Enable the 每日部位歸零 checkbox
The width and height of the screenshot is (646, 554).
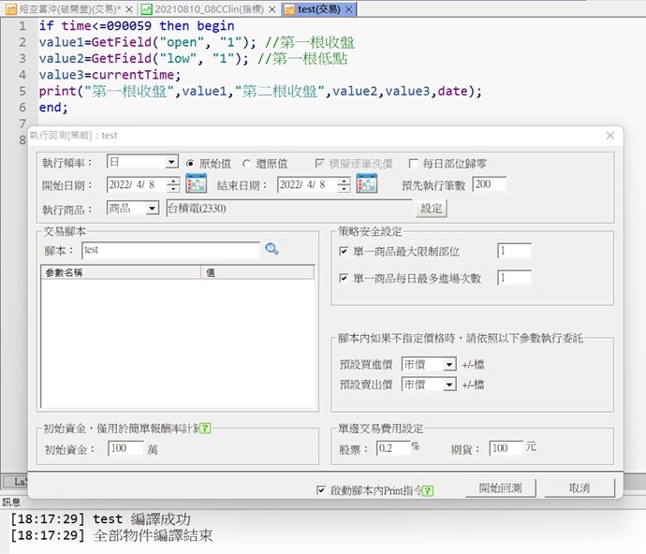[414, 163]
